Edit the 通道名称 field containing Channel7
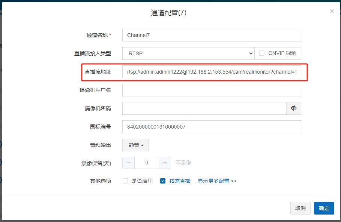 point(212,35)
